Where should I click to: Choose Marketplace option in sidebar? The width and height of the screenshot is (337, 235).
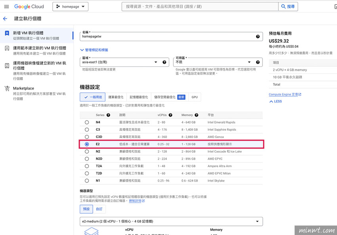tap(37, 93)
